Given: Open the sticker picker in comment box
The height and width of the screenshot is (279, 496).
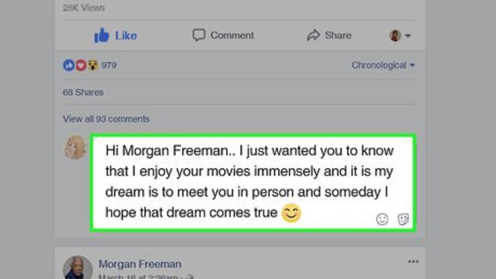Looking at the screenshot, I should tap(403, 219).
